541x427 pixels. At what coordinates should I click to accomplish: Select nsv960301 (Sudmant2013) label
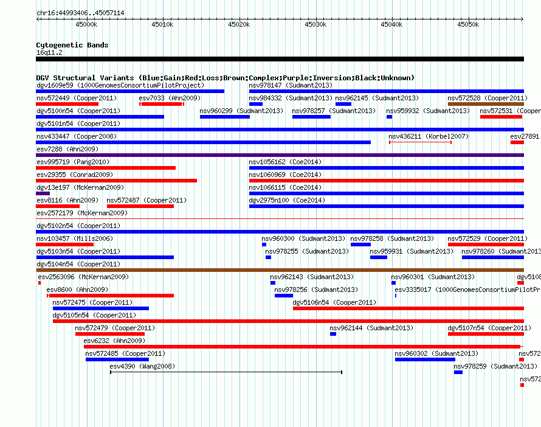[x=433, y=277]
